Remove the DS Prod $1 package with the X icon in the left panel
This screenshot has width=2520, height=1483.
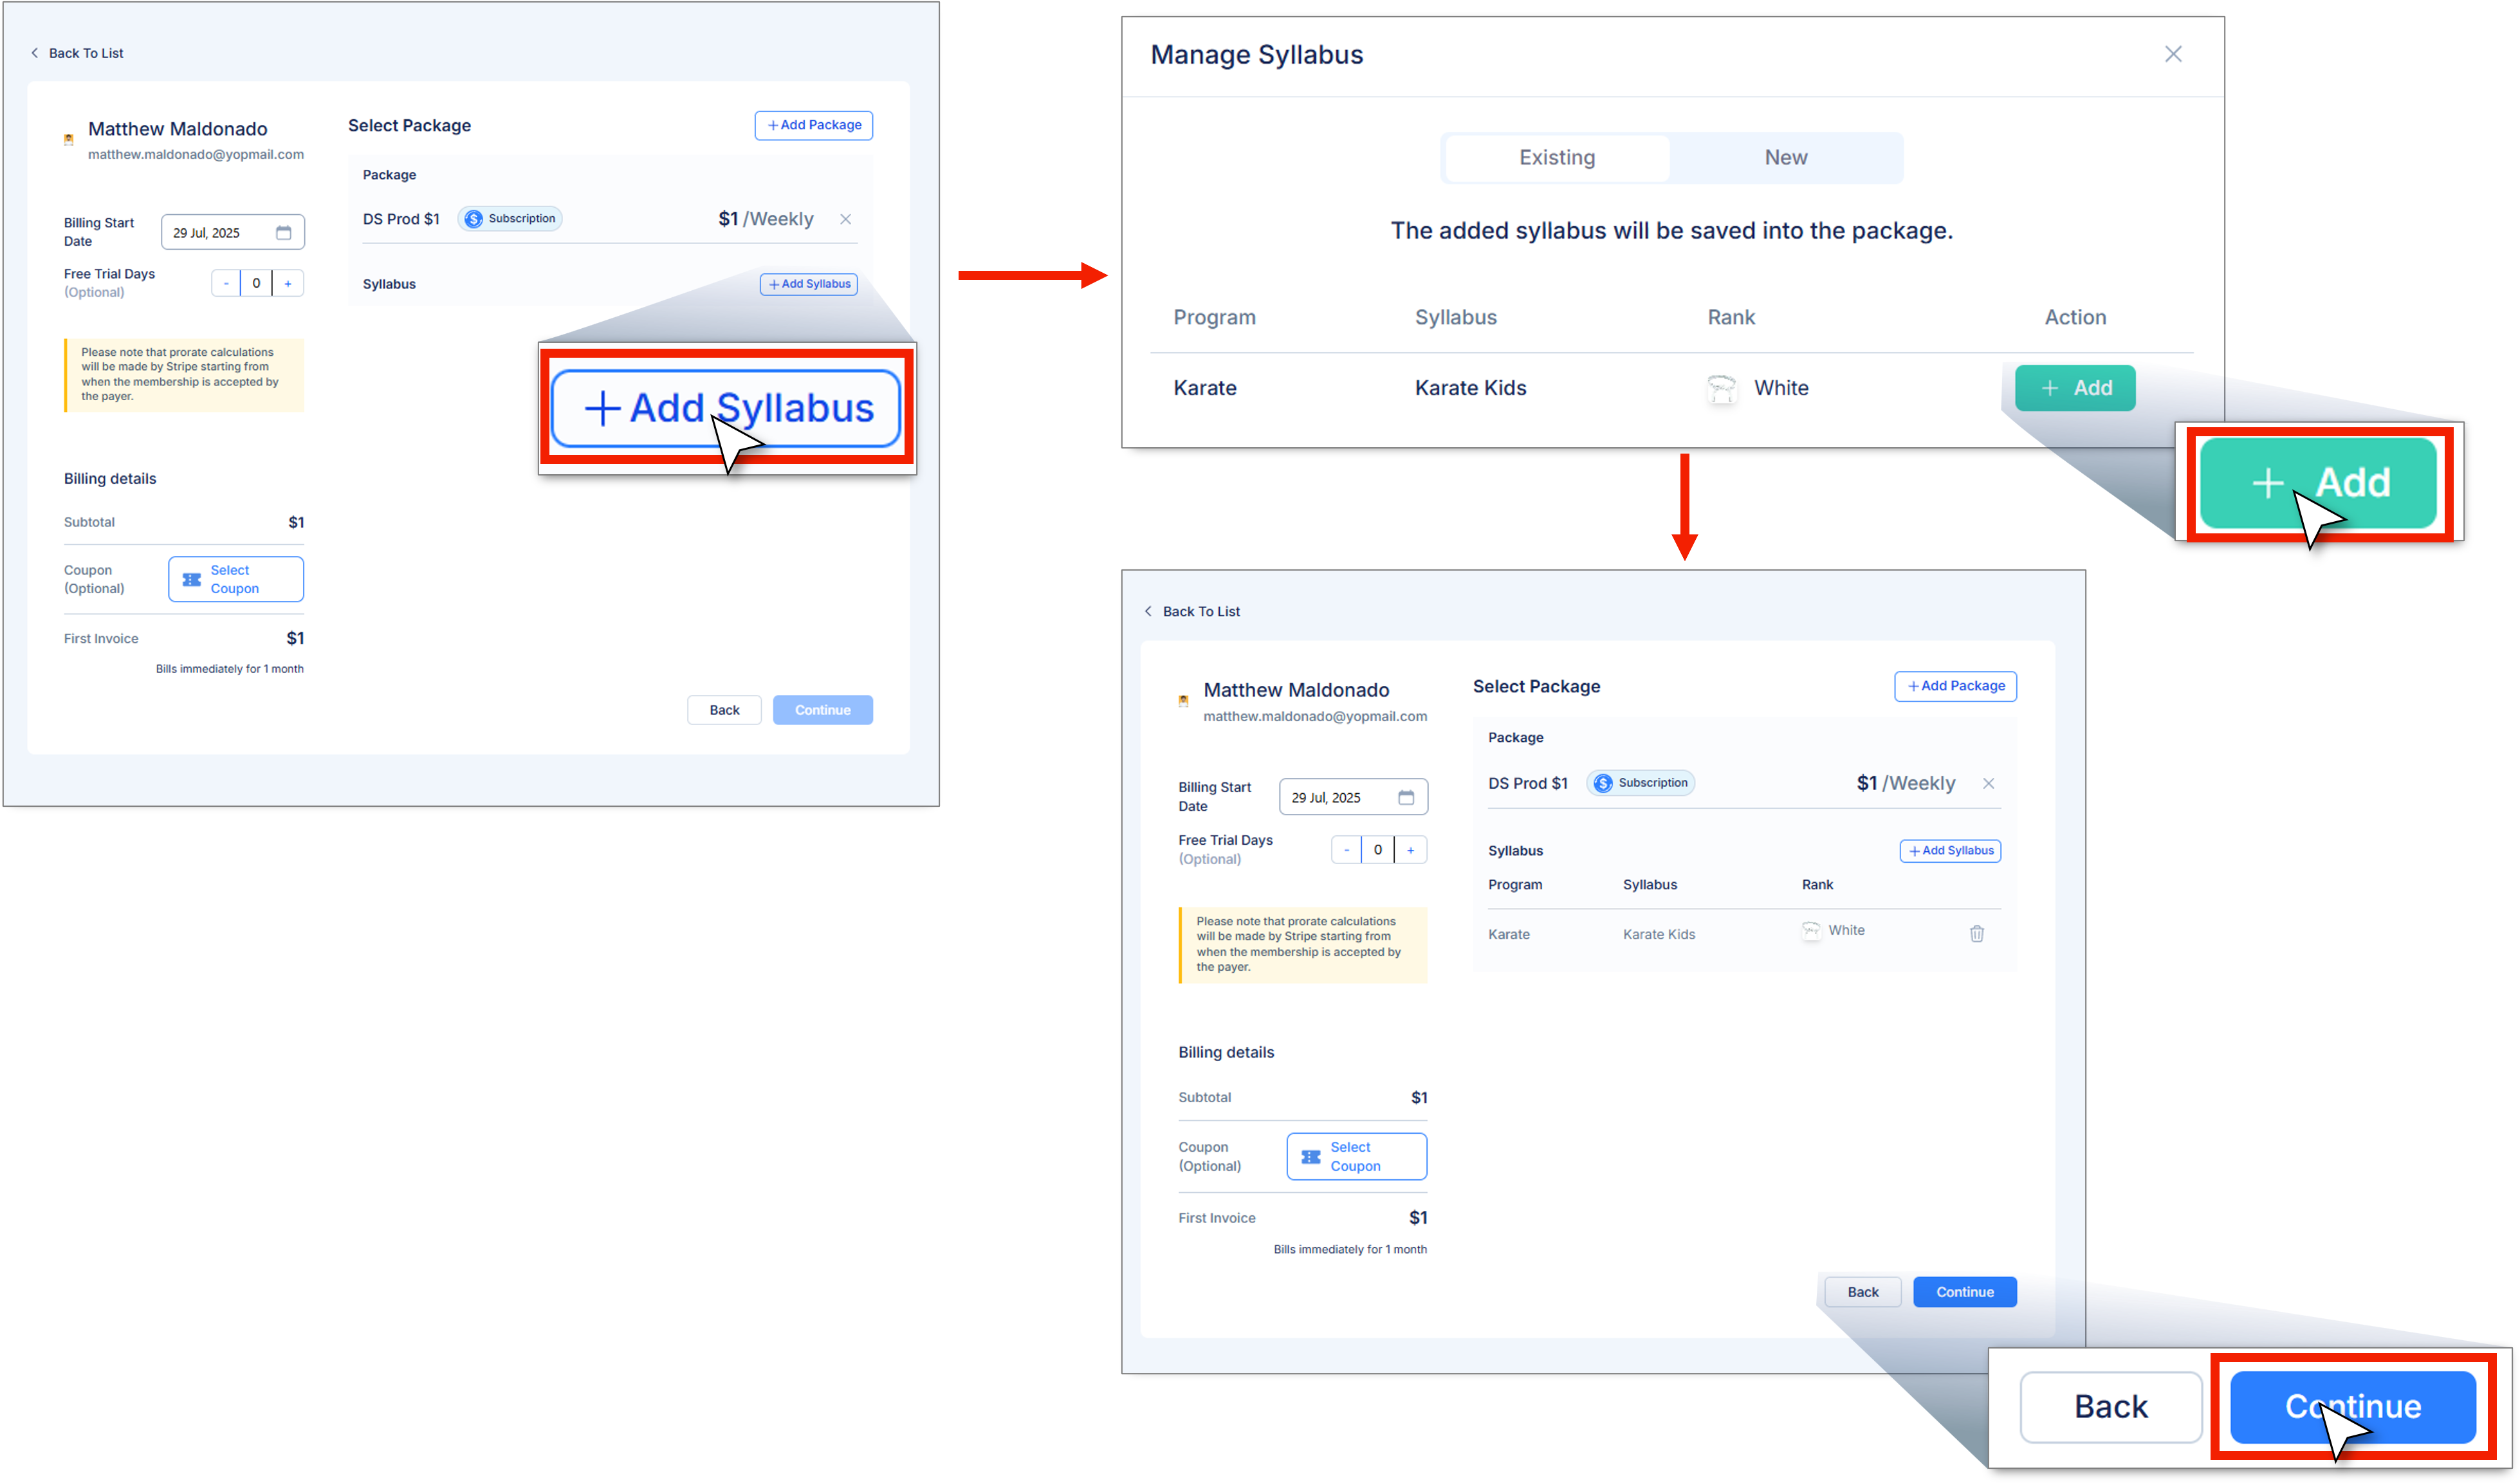[x=845, y=219]
